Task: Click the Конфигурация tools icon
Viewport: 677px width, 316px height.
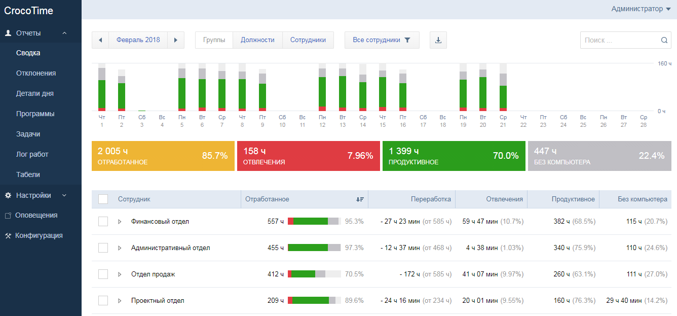Action: click(x=8, y=236)
